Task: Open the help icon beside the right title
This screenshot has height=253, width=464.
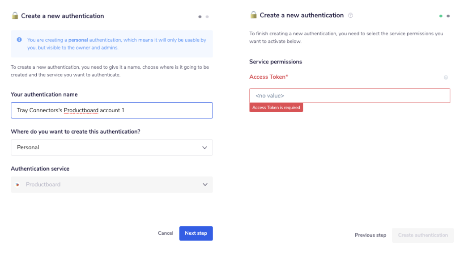Action: click(350, 15)
